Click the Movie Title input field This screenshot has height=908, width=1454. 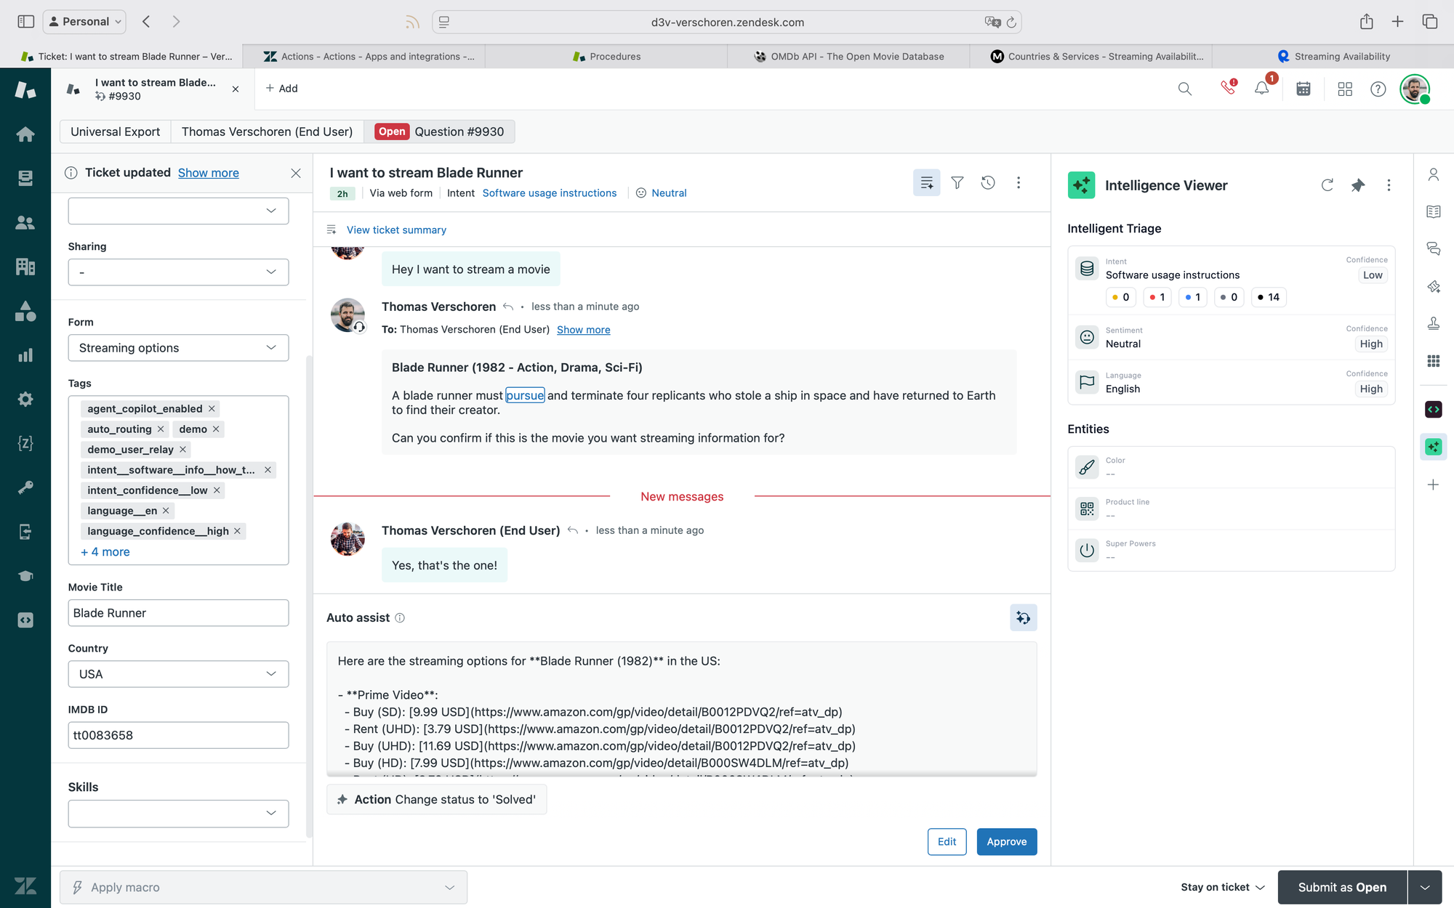(x=178, y=613)
